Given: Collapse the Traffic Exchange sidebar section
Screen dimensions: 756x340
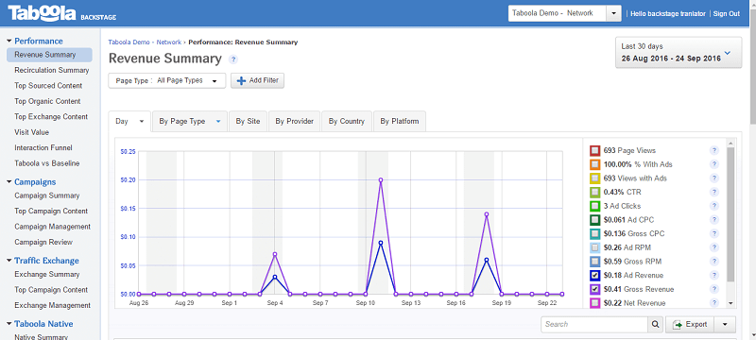Looking at the screenshot, I should [9, 261].
